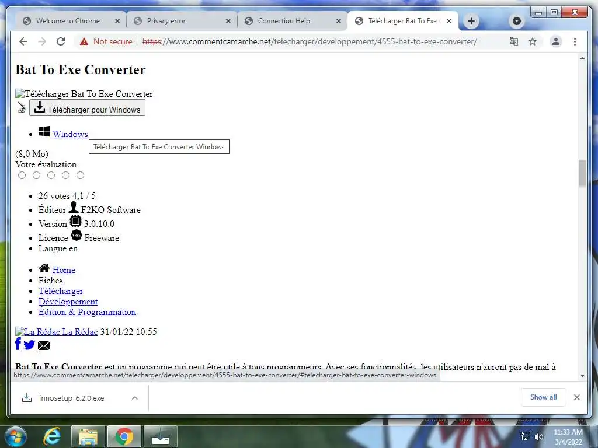Open the Chrome profile avatar icon
This screenshot has height=448, width=598.
point(556,41)
